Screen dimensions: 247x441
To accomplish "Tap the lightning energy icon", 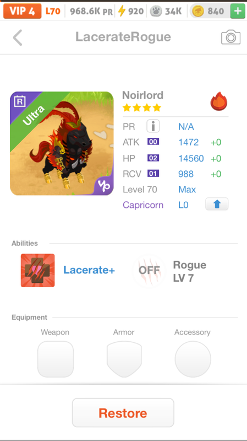I will point(122,11).
